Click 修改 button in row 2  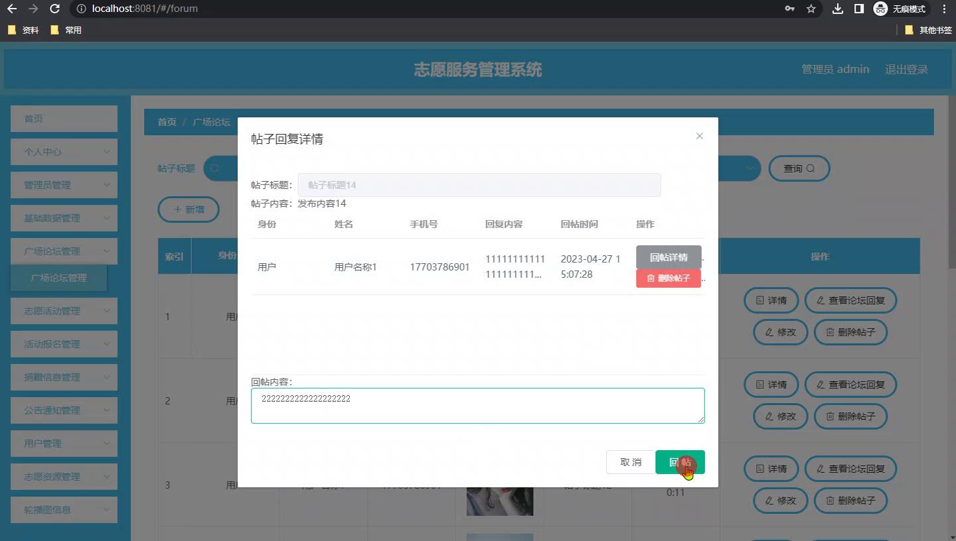[780, 416]
